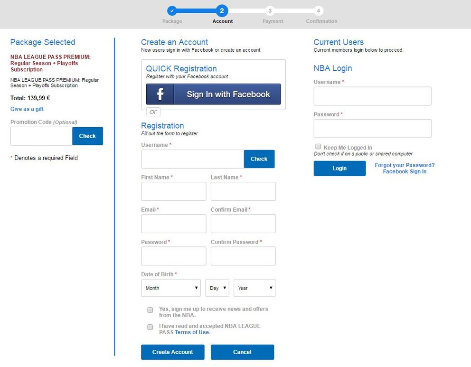Screen dimensions: 471x367
Task: Click the step 4 Confirmation circle
Action: [x=319, y=11]
